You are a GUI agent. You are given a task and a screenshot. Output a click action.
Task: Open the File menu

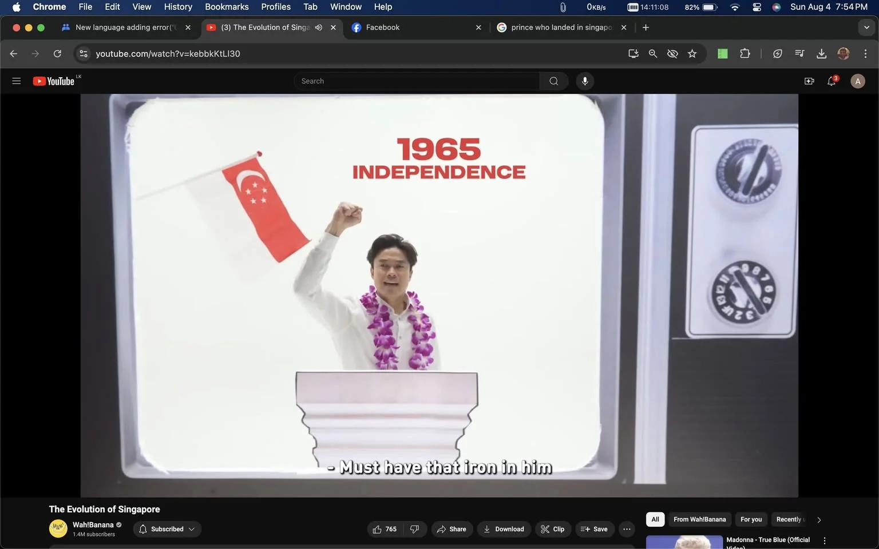click(x=85, y=7)
